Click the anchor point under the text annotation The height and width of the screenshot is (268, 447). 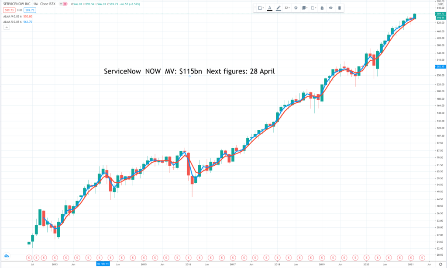[189, 77]
